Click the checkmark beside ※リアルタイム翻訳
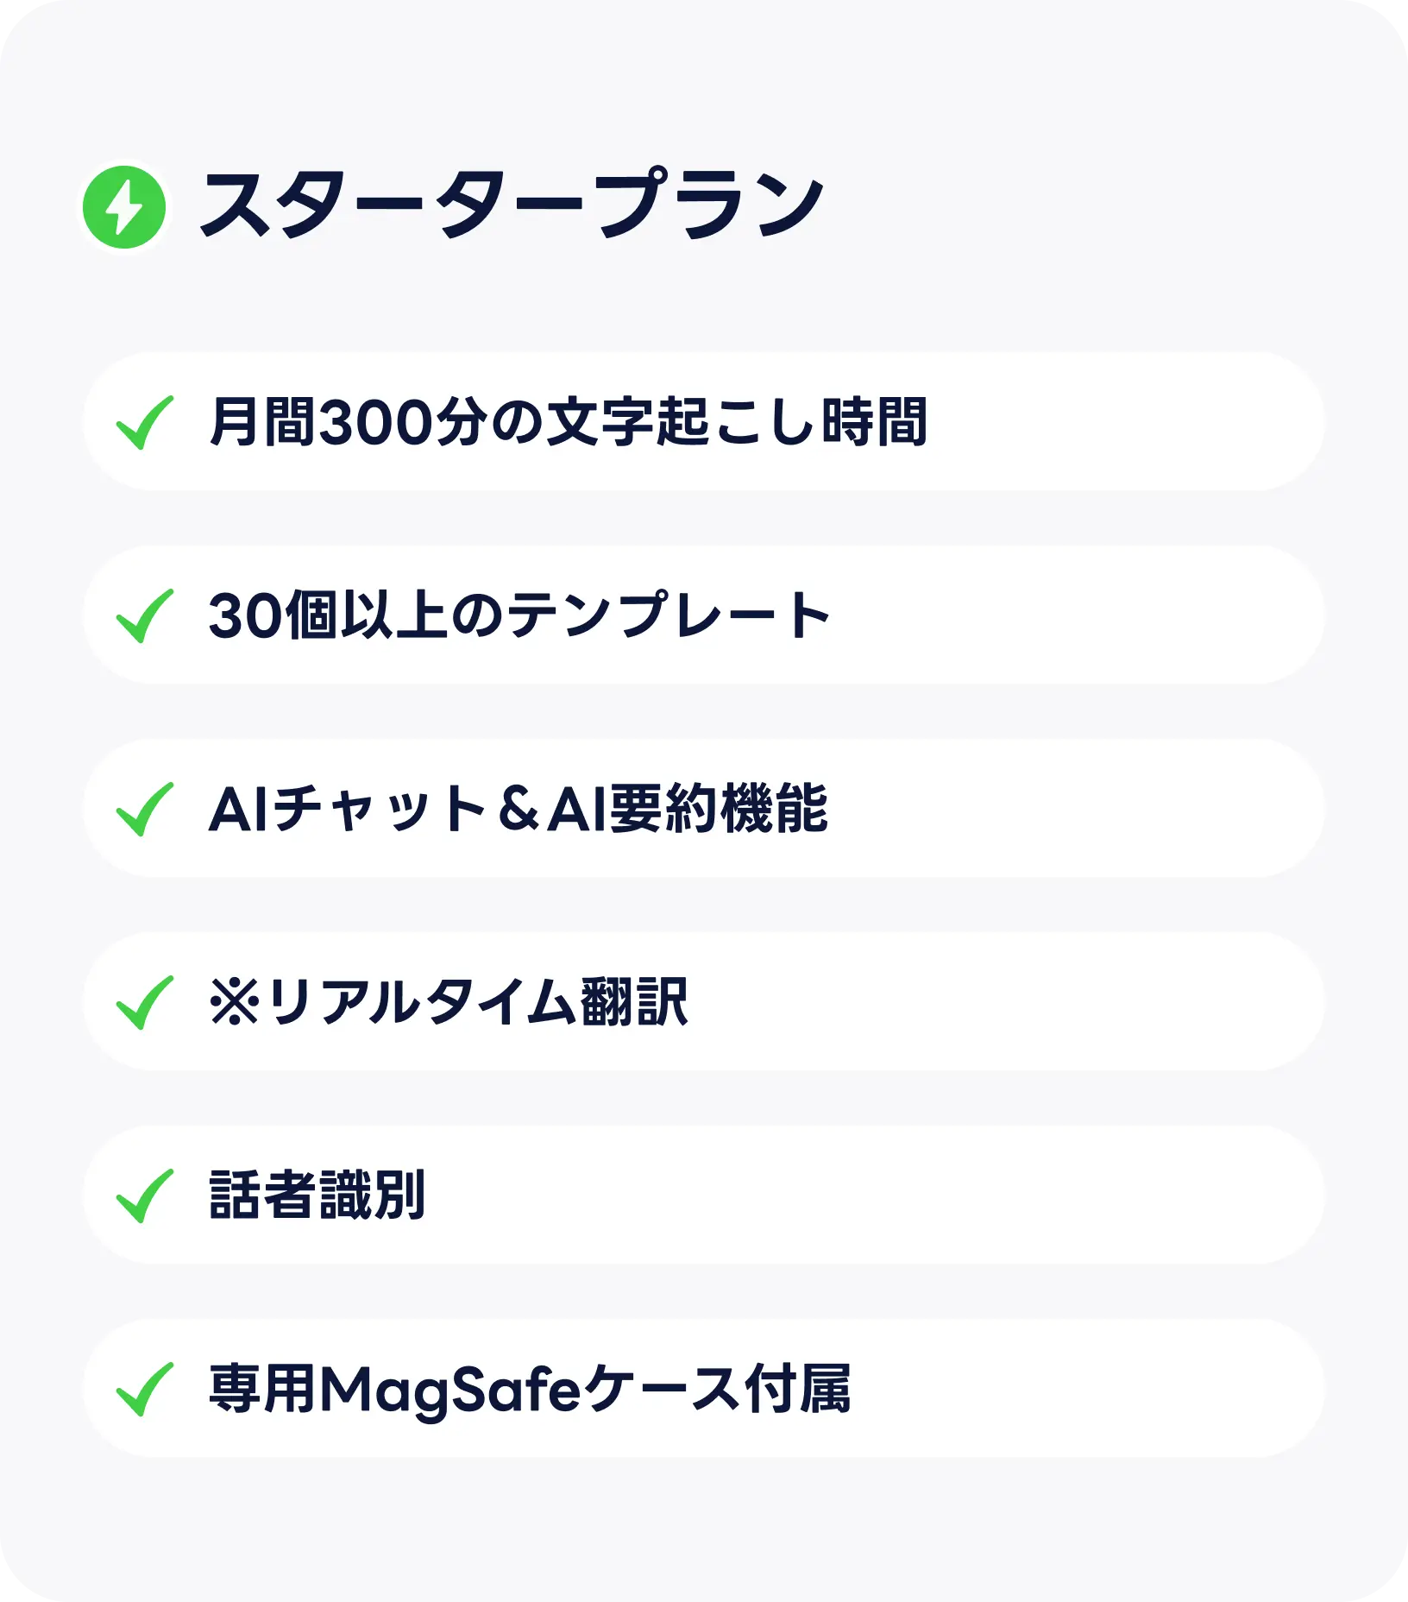 tap(144, 1002)
